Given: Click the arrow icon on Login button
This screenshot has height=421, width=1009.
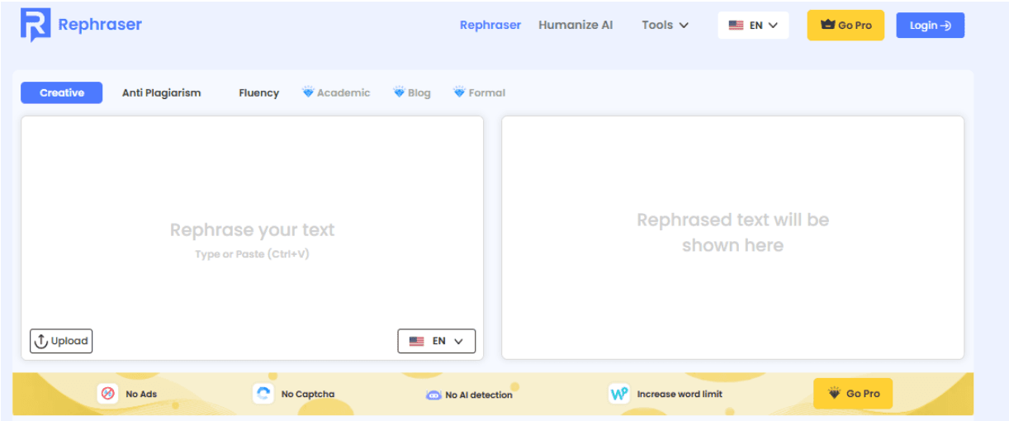Looking at the screenshot, I should [x=946, y=26].
